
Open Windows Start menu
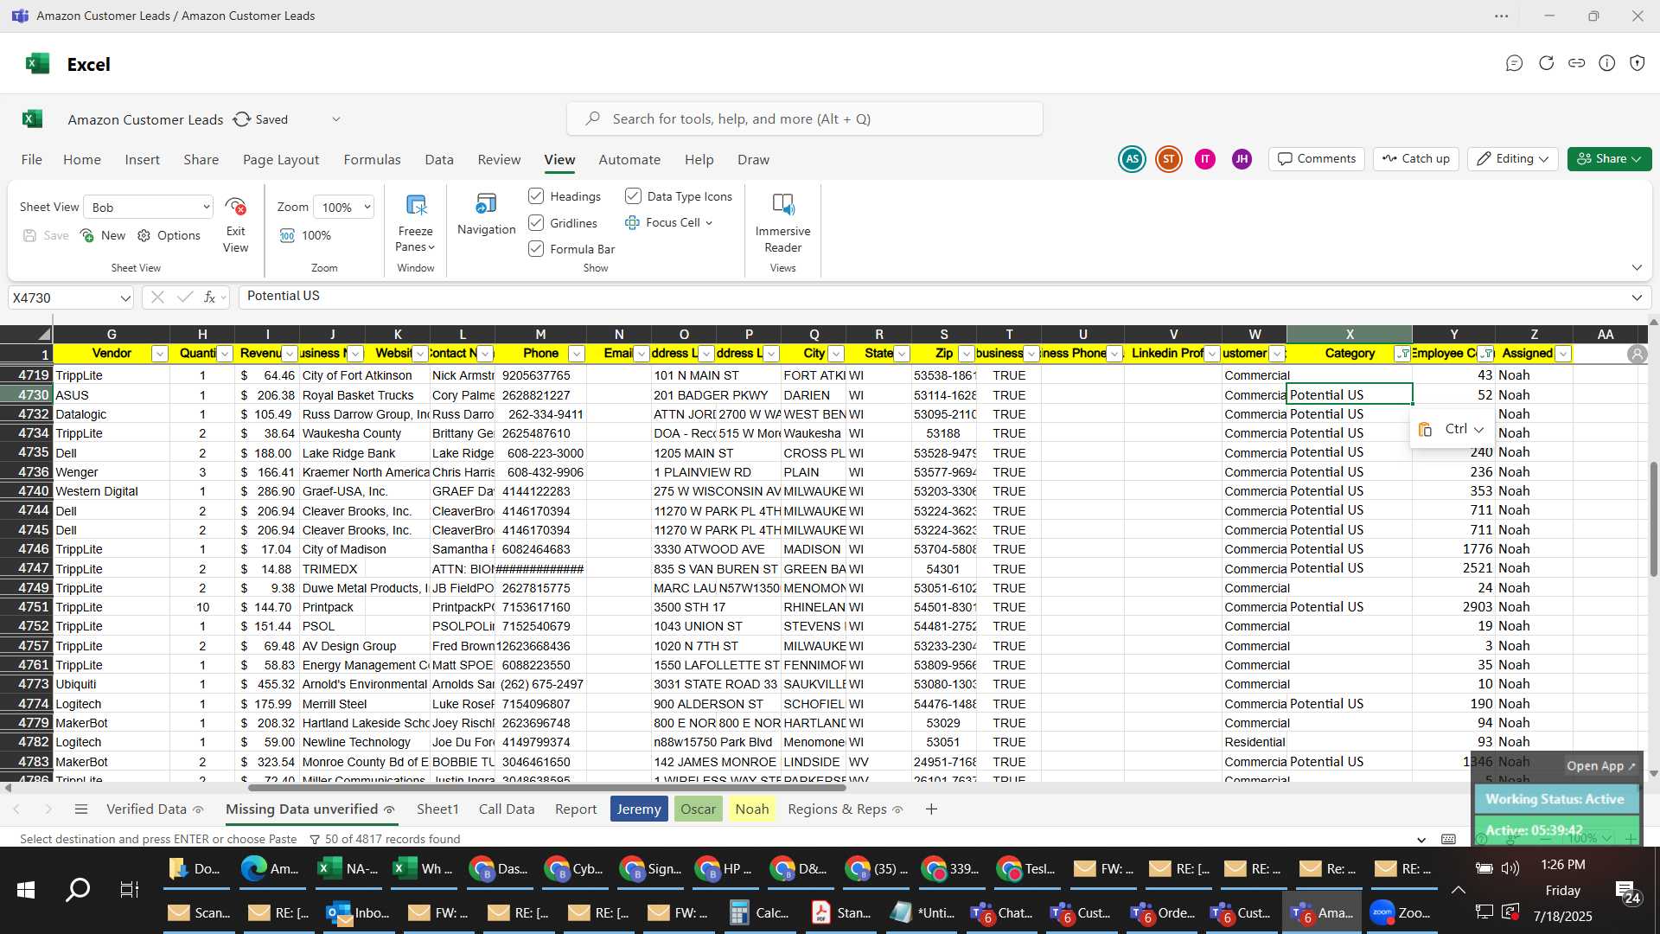click(x=26, y=890)
